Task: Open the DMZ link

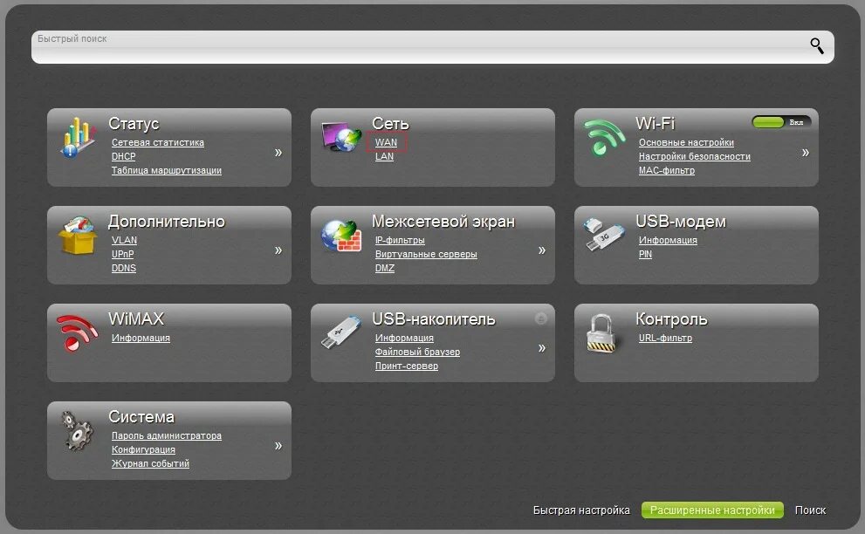Action: pyautogui.click(x=385, y=268)
